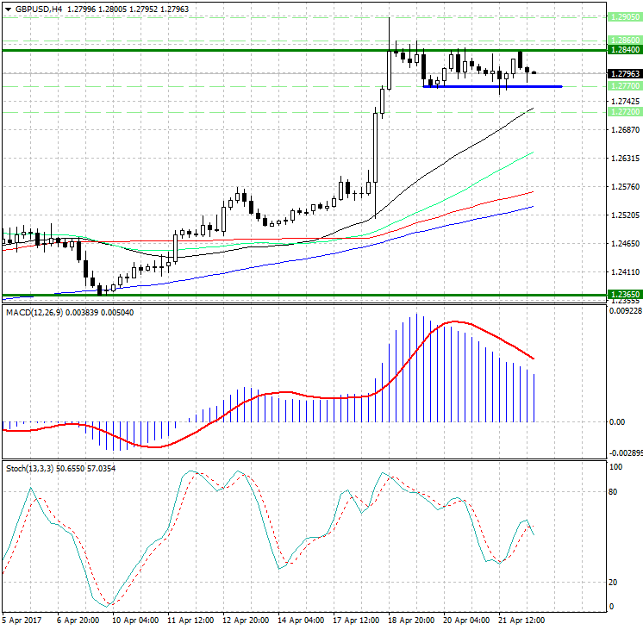Click the 10 Apr 04:00 time label
The height and width of the screenshot is (630, 643).
click(x=135, y=621)
